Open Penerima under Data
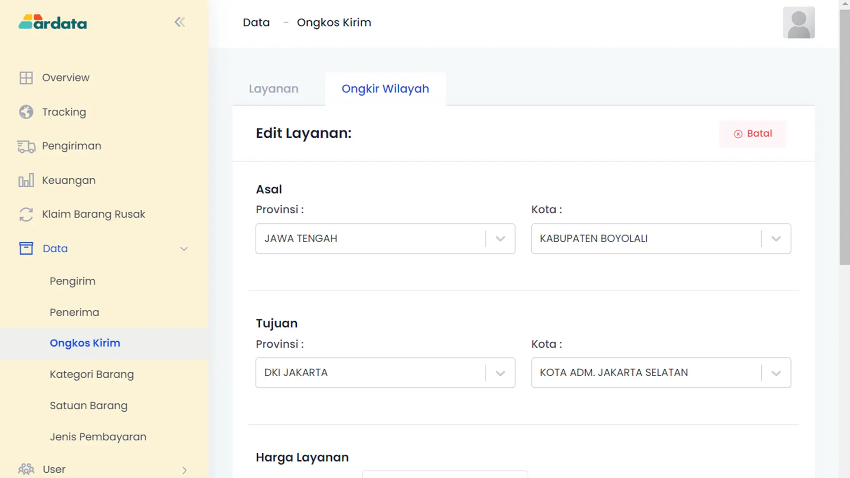Viewport: 850px width, 478px height. pos(74,312)
